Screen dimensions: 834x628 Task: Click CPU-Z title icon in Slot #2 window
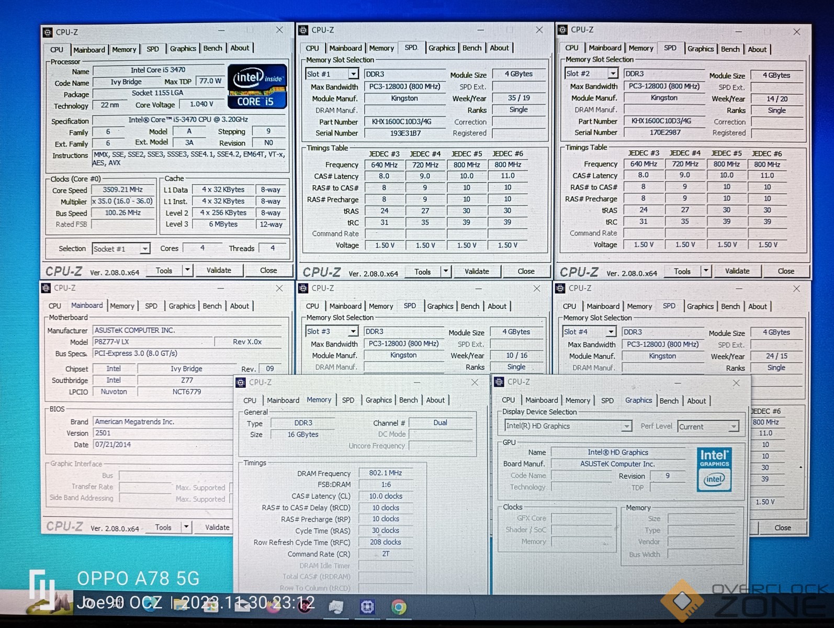pyautogui.click(x=563, y=30)
